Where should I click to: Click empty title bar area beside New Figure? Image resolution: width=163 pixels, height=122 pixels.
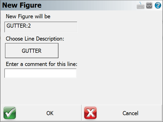tap(89, 5)
